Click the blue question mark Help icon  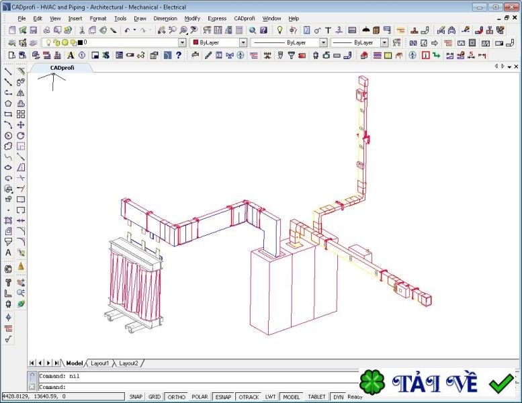coord(179,55)
